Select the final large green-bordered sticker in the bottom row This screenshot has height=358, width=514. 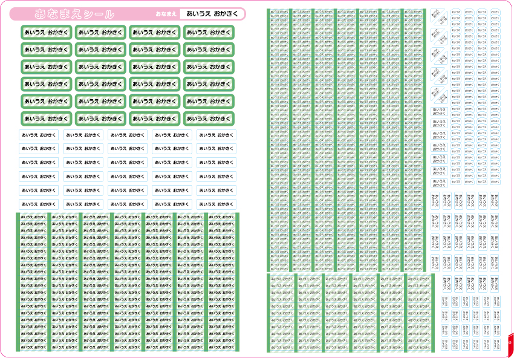pyautogui.click(x=209, y=119)
